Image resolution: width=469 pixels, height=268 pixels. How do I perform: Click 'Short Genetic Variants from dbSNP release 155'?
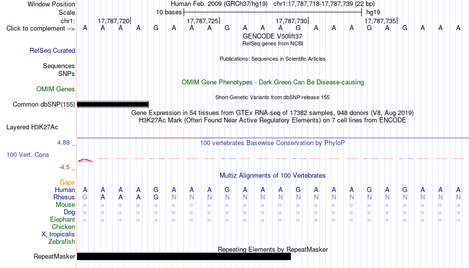(x=273, y=98)
